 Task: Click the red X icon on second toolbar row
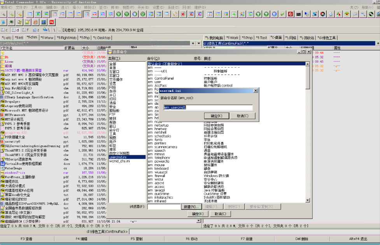[52, 22]
